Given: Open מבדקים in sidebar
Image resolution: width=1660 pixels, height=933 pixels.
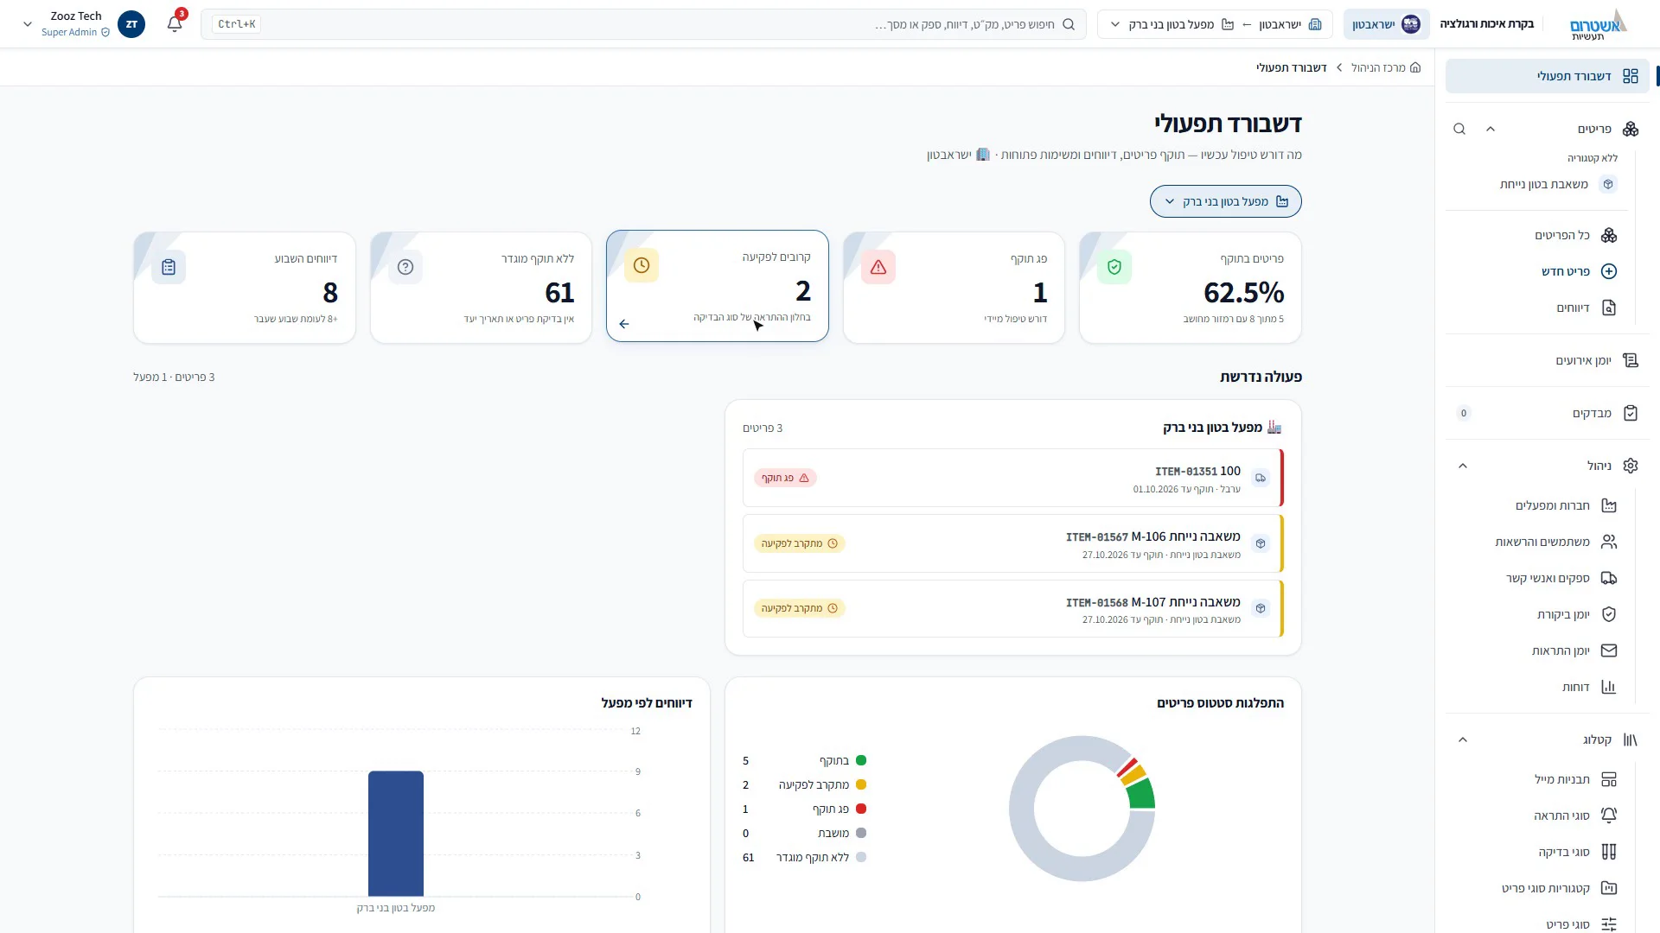Looking at the screenshot, I should (x=1548, y=413).
